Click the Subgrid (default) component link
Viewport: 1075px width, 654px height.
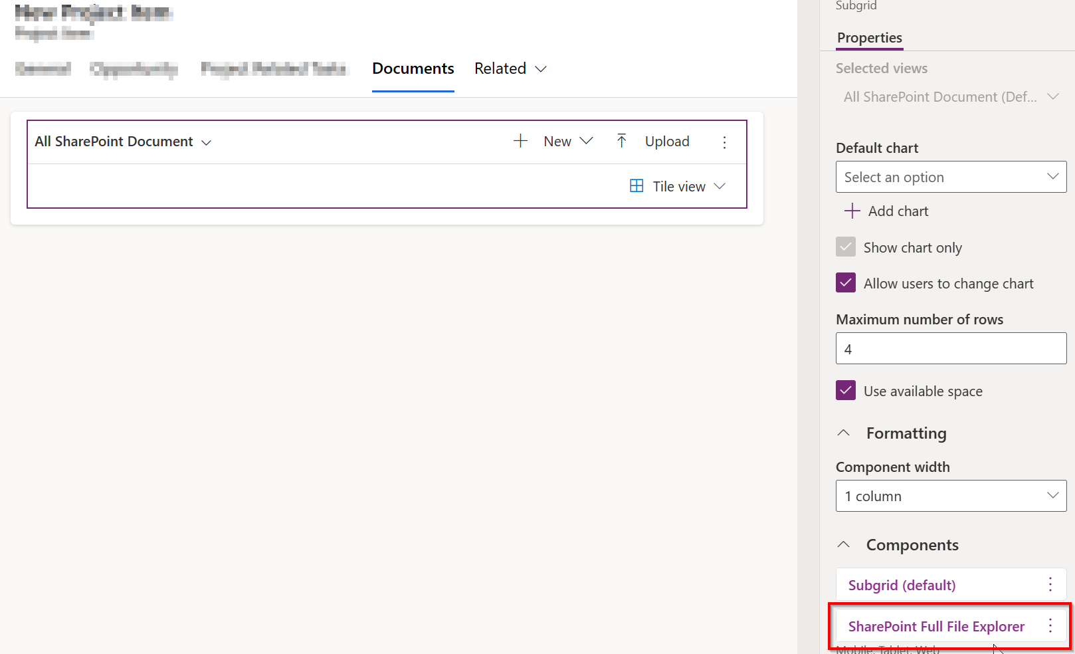[901, 585]
